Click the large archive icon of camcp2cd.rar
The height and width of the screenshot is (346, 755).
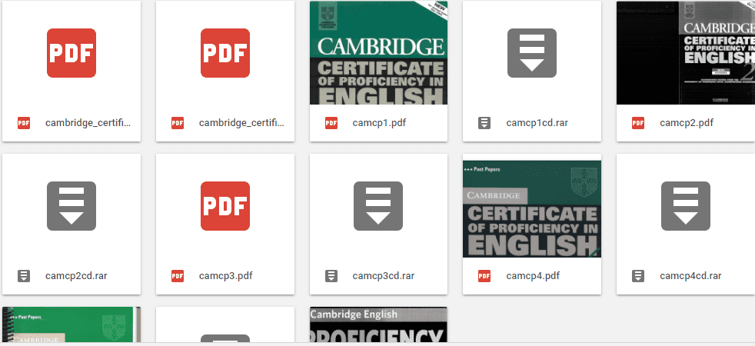point(72,206)
